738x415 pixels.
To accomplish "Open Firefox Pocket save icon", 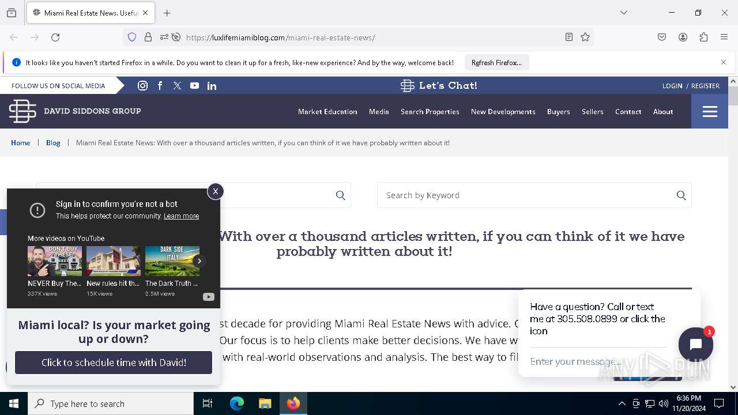I will pos(662,37).
